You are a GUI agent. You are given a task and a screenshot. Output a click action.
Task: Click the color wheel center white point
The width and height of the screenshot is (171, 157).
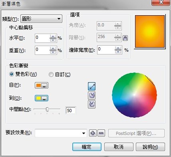tap(134, 95)
